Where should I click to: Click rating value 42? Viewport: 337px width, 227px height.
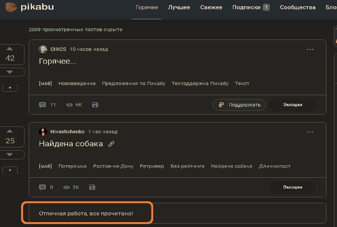point(10,58)
